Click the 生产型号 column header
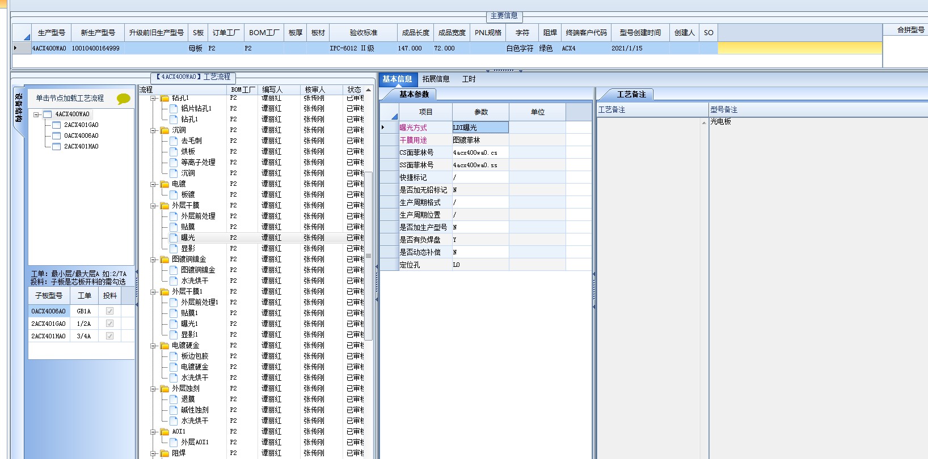Image resolution: width=928 pixels, height=459 pixels. point(51,33)
